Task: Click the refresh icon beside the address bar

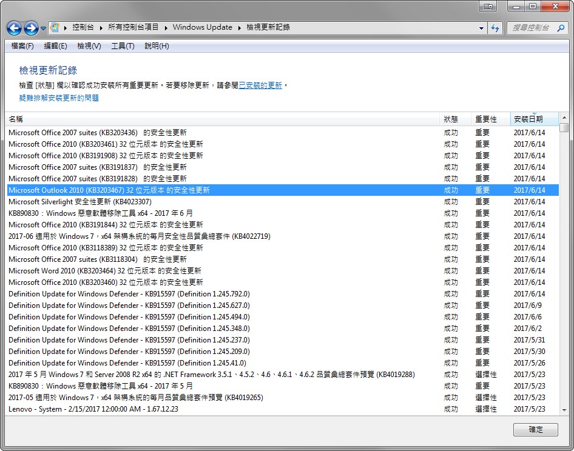Action: 495,28
